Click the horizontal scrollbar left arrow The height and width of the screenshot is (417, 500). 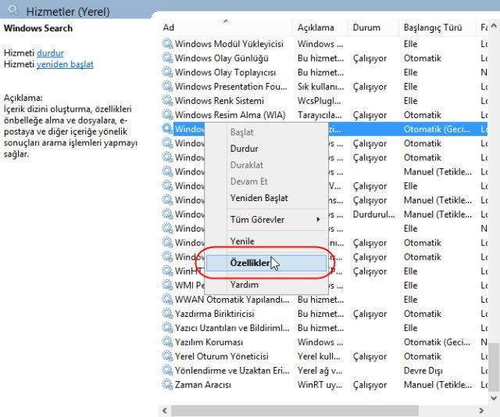click(x=165, y=411)
